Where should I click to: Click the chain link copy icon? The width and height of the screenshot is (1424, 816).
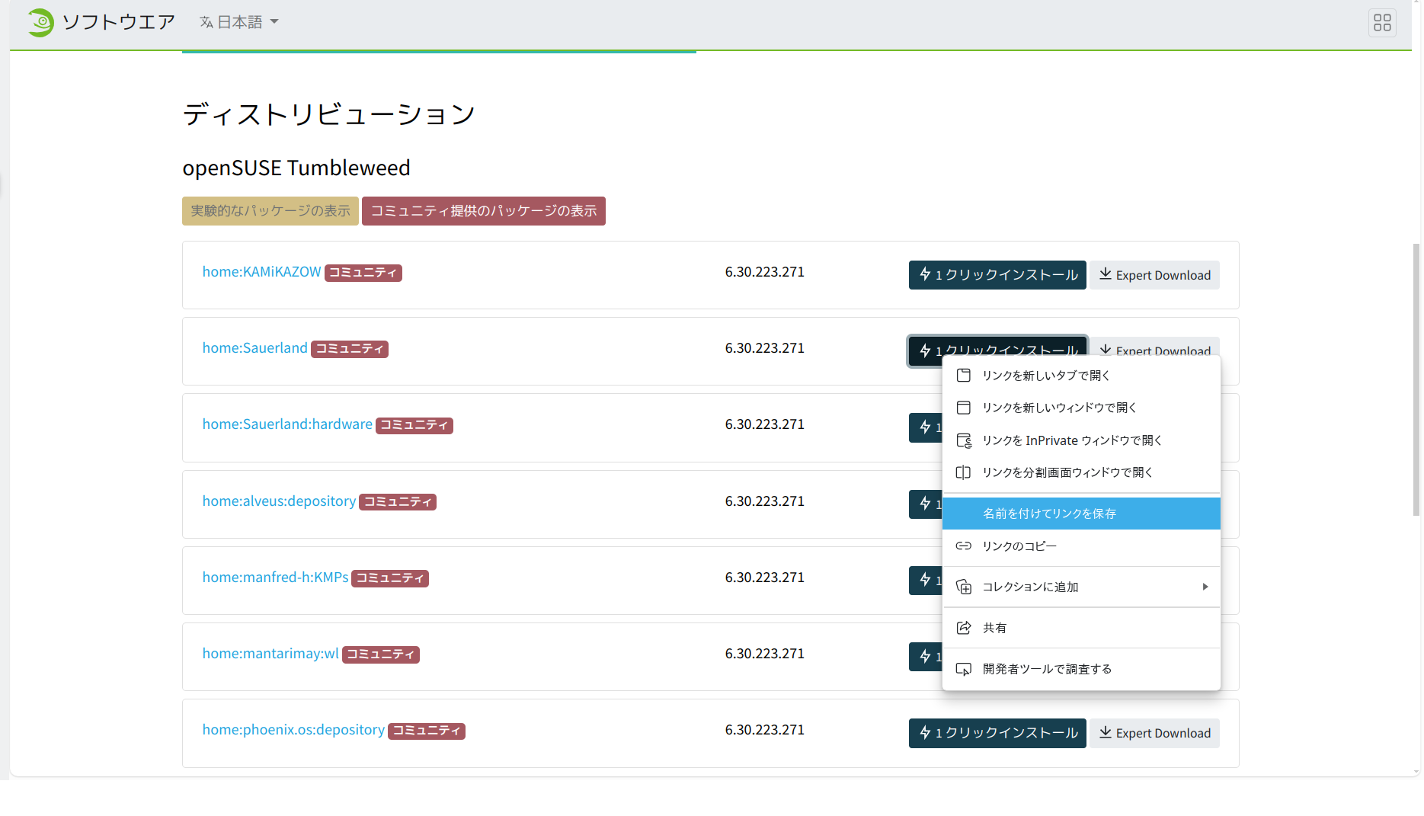(964, 546)
